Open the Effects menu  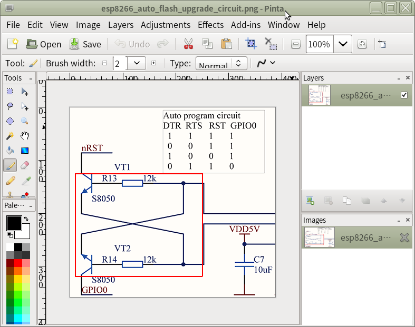click(x=210, y=25)
